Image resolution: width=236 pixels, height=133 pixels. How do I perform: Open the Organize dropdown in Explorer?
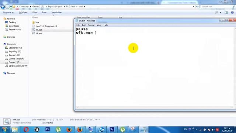[8, 13]
